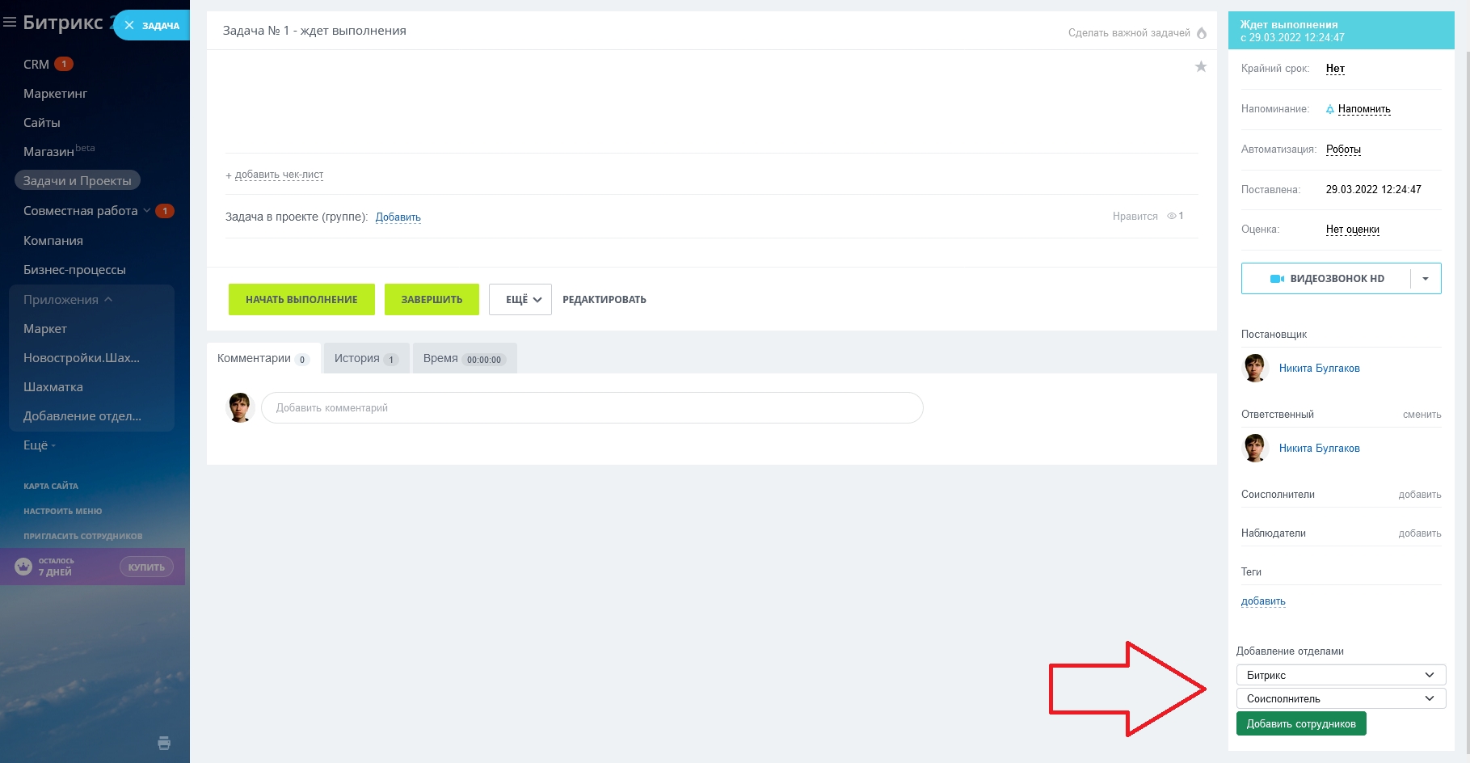Open the Битрикс department dropdown
Screen dimensions: 1470x763
click(x=1341, y=675)
